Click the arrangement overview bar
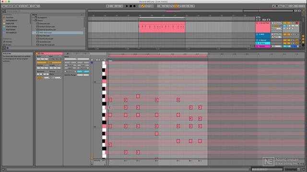This screenshot has width=307, height=172. pos(191,11)
